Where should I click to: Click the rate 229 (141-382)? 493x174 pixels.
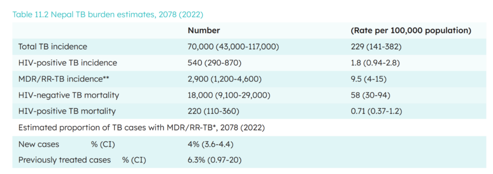coord(376,47)
